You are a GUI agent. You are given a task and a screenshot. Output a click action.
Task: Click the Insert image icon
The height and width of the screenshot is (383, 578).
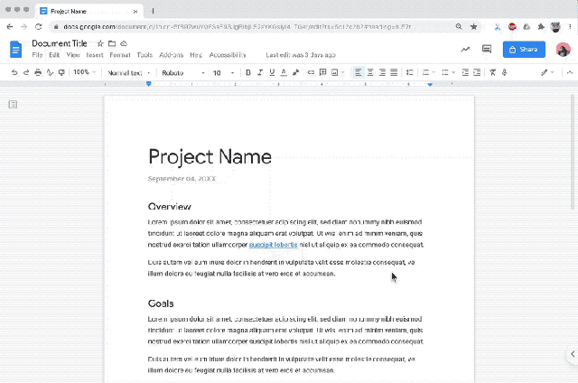tap(335, 72)
